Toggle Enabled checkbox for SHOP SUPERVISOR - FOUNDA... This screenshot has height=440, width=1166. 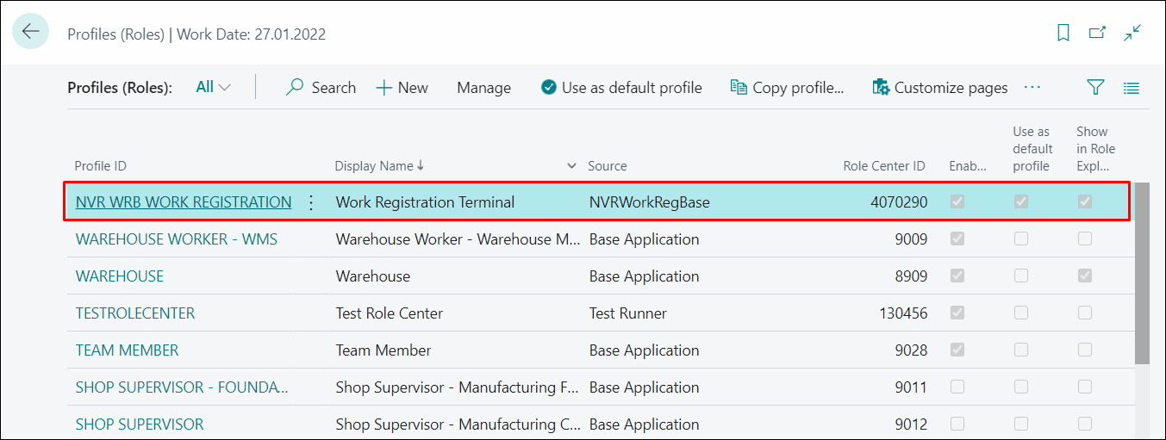957,387
